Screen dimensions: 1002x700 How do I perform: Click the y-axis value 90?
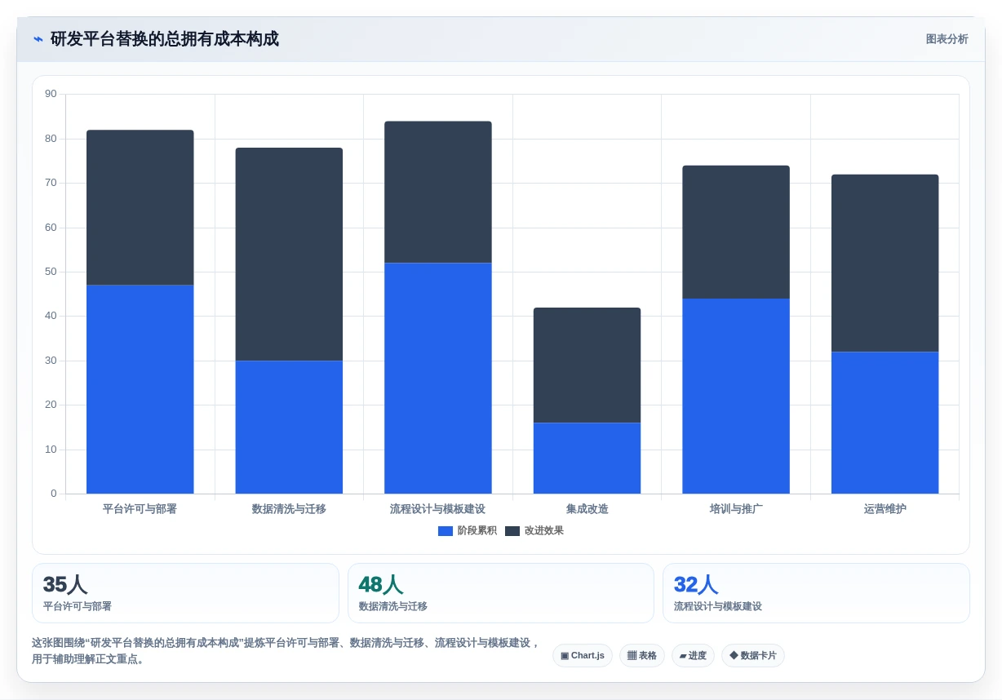(x=51, y=94)
